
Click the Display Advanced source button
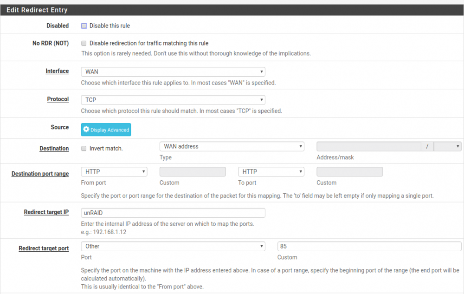[x=106, y=130]
